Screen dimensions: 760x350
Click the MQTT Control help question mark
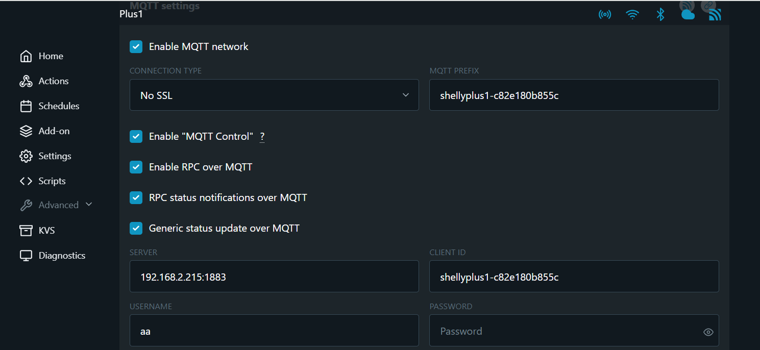(262, 137)
